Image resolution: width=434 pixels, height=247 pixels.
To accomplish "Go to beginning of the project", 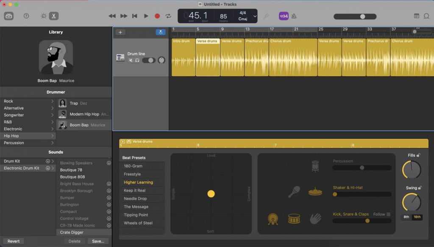I will click(135, 16).
